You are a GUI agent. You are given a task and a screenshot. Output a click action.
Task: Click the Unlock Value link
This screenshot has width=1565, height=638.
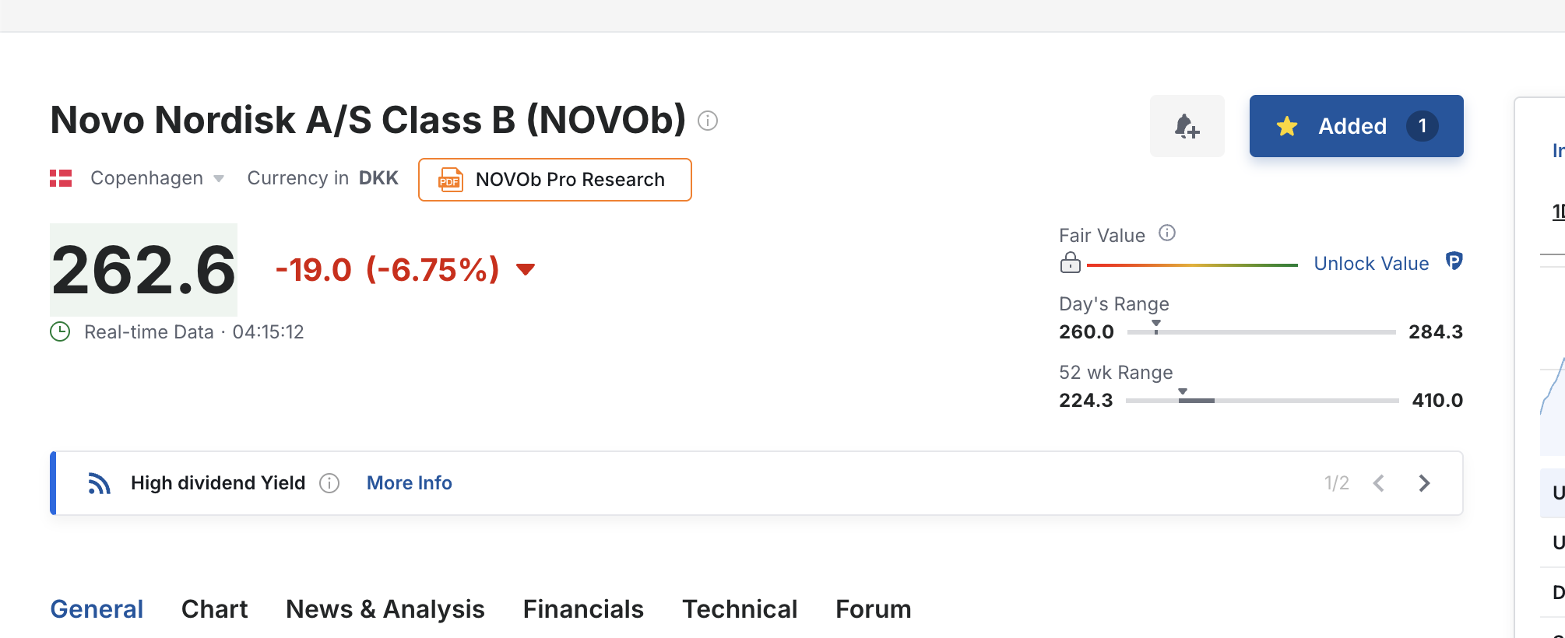point(1371,264)
